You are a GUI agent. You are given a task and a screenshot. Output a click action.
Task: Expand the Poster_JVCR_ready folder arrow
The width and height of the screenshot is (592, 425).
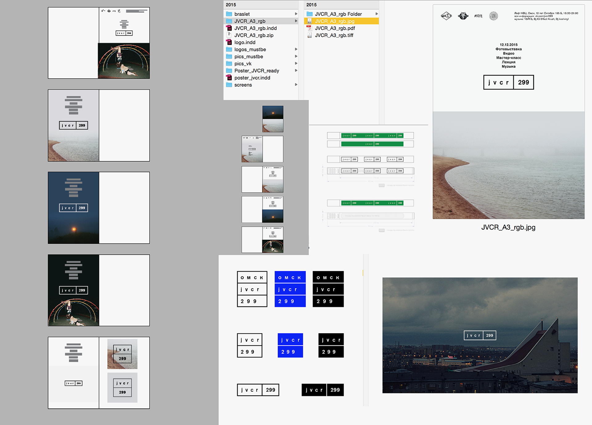pyautogui.click(x=296, y=71)
